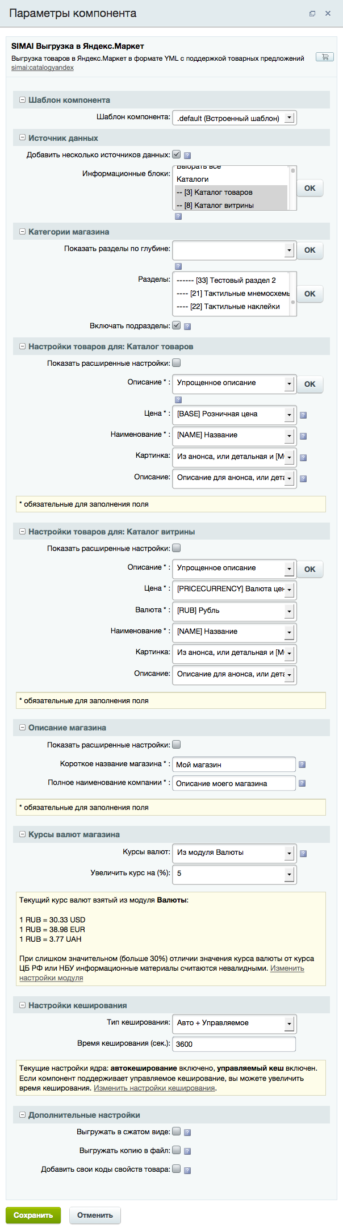Open 'Из модуля Валюты' rates dropdown
This screenshot has width=343, height=1228.
coord(234,853)
